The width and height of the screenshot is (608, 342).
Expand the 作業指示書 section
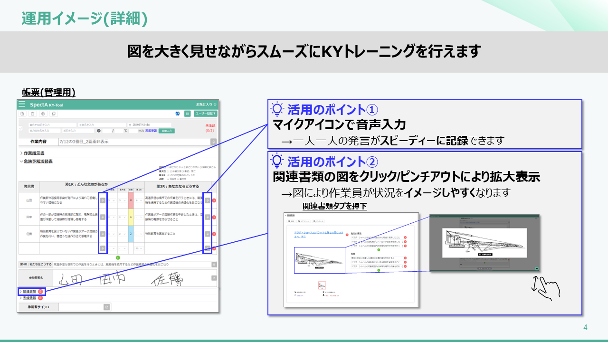tap(33, 153)
